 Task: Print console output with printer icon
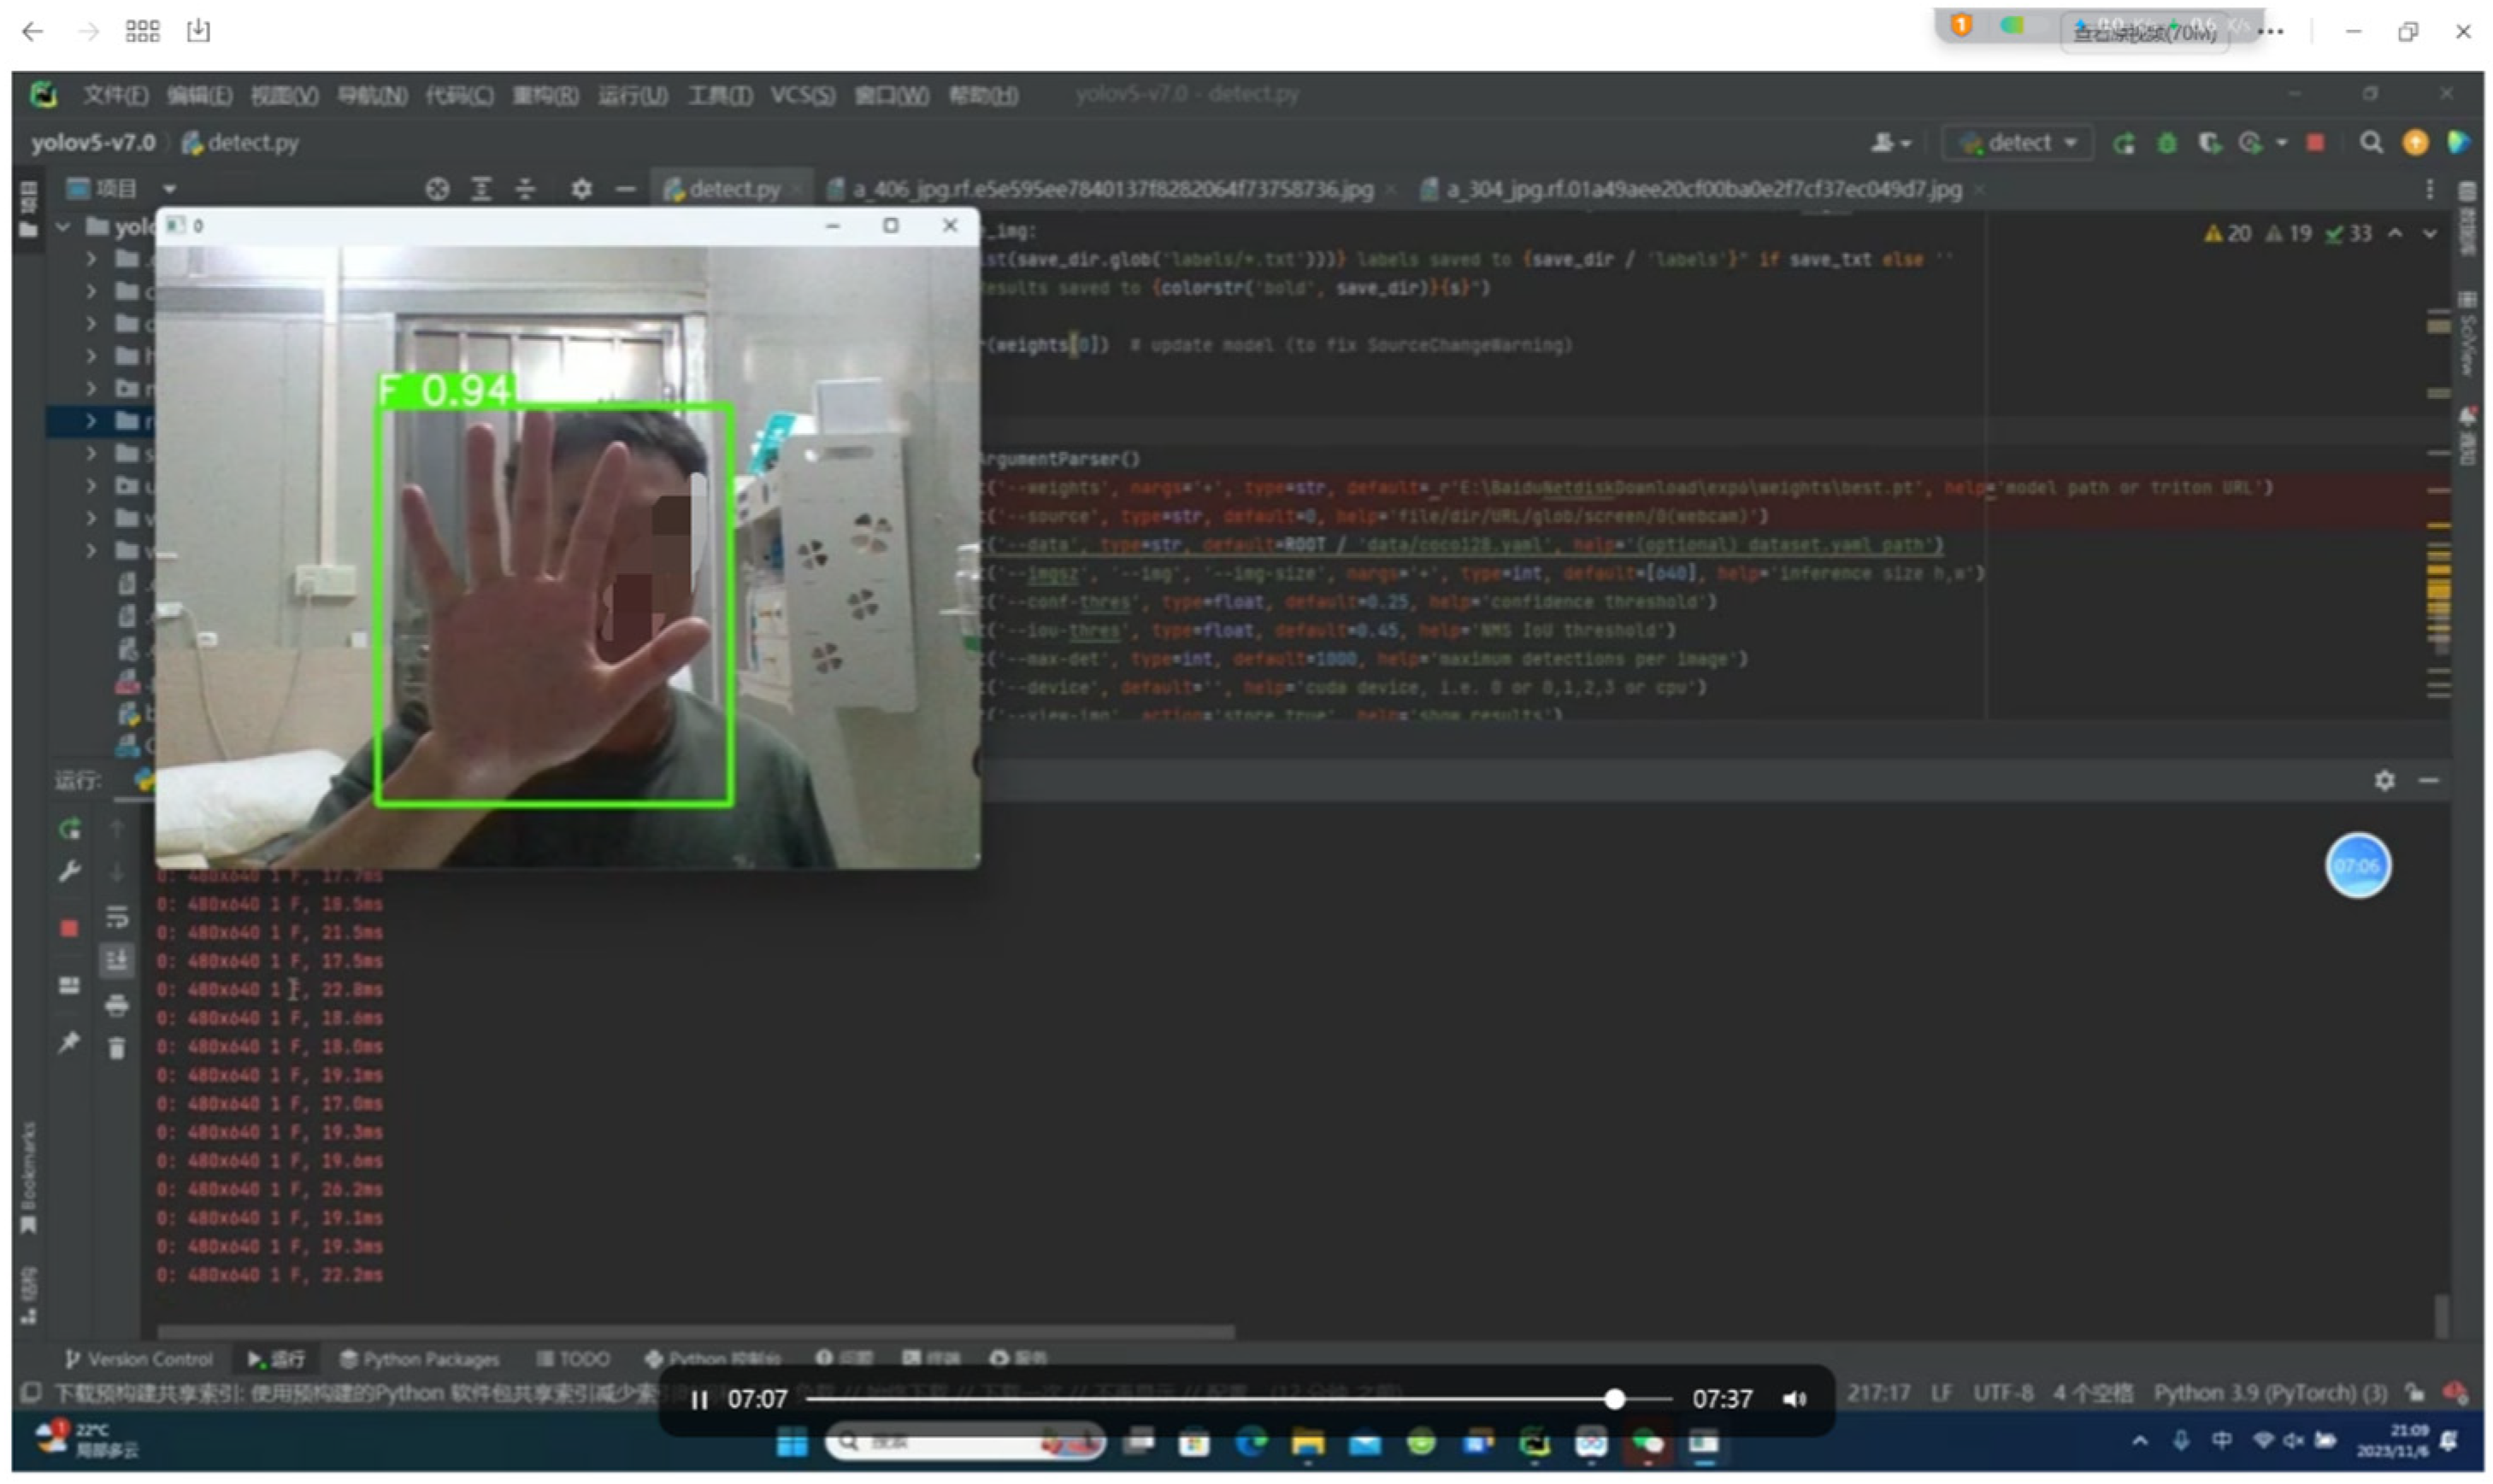[117, 1005]
